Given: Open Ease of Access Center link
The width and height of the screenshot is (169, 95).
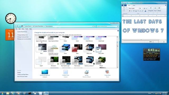Looking at the screenshot, I should [x=22, y=77].
